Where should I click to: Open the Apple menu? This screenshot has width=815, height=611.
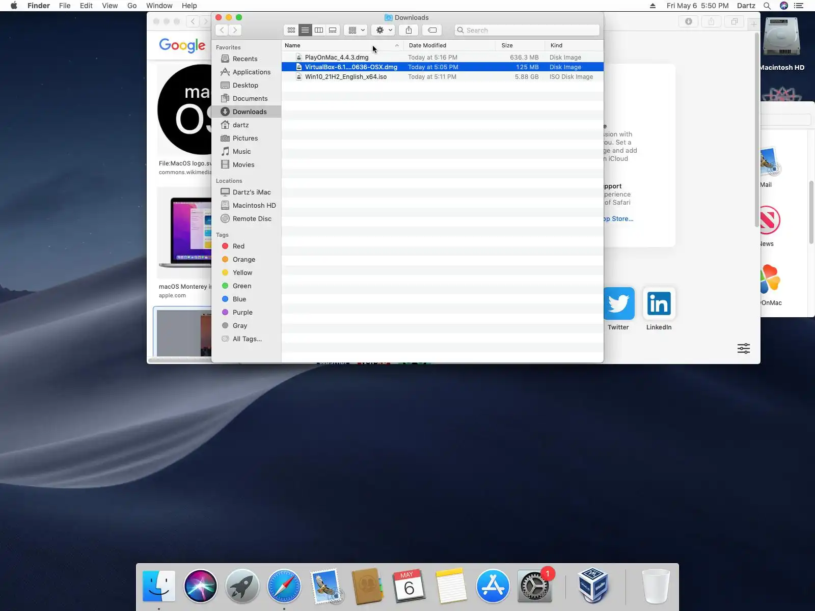[x=14, y=6]
